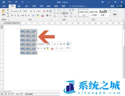Viewport: 125px width, 96px height.
Task: Switch to the Mailings (邮件) tab
Action: coord(49,6)
